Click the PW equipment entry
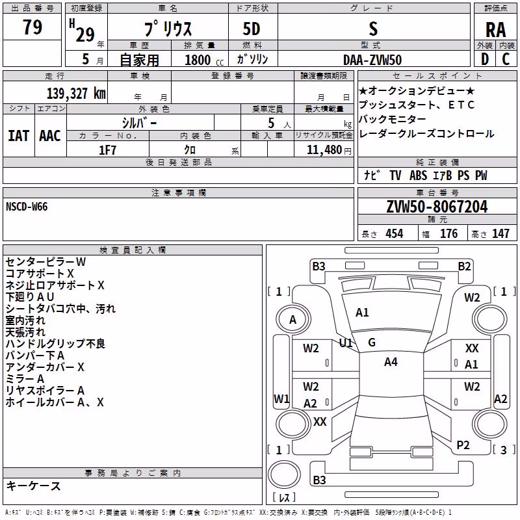 coord(481,175)
